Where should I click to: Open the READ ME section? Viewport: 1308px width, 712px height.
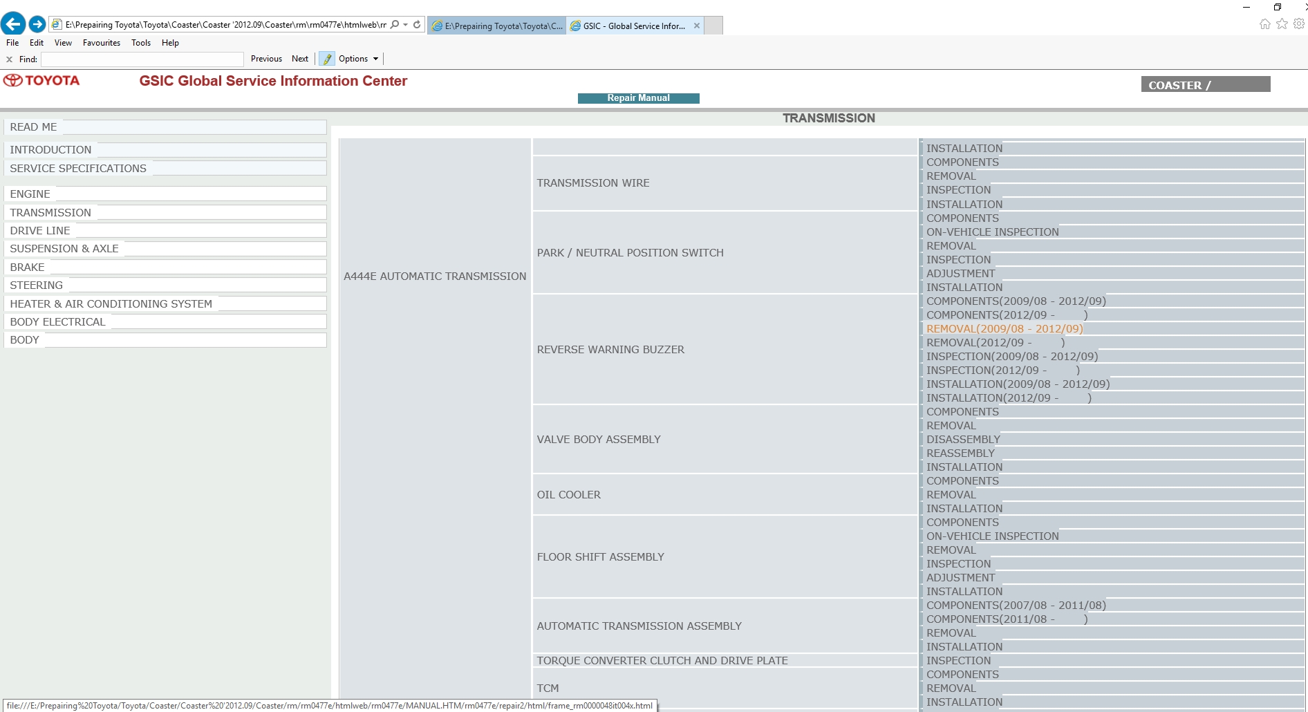click(165, 127)
